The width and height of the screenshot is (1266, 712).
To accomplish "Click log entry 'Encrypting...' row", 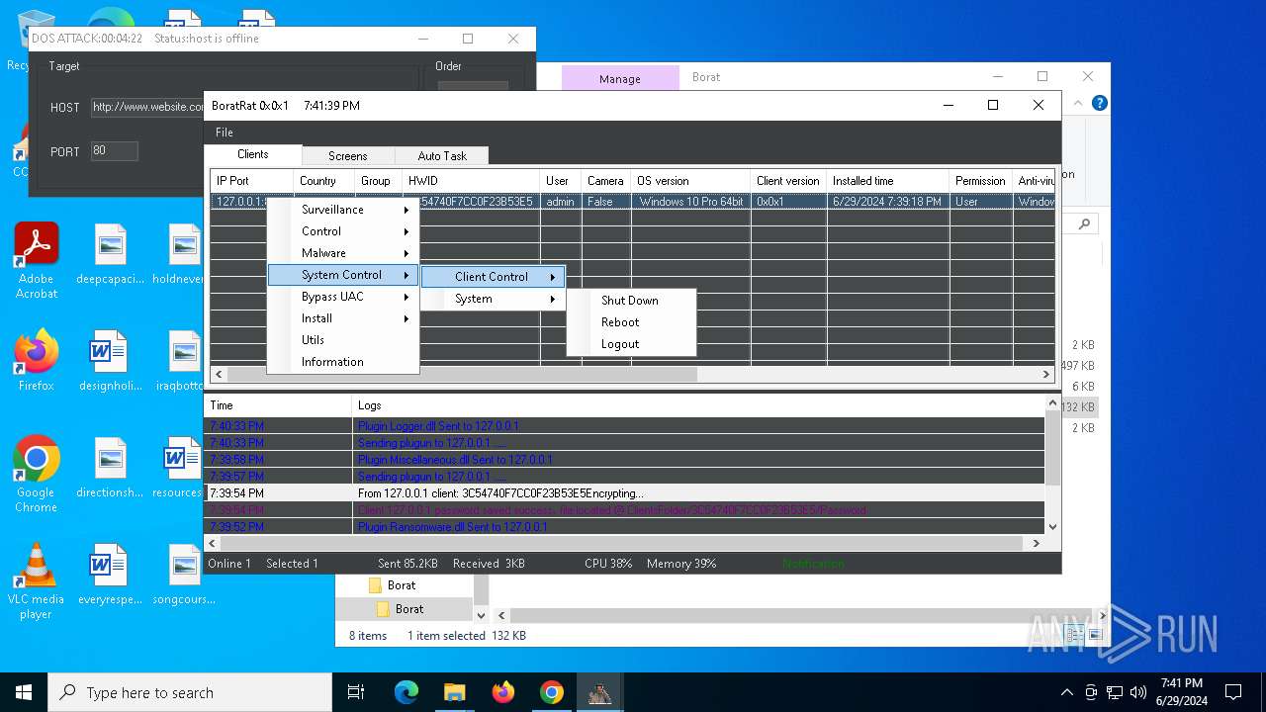I will pyautogui.click(x=624, y=492).
